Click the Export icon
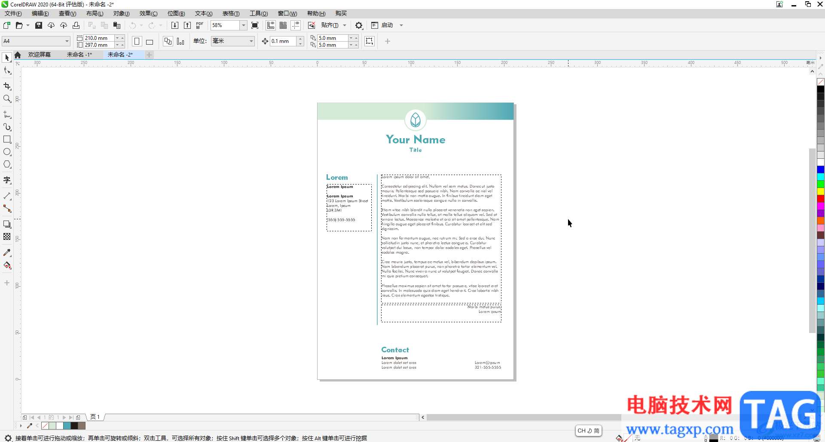 coord(187,25)
